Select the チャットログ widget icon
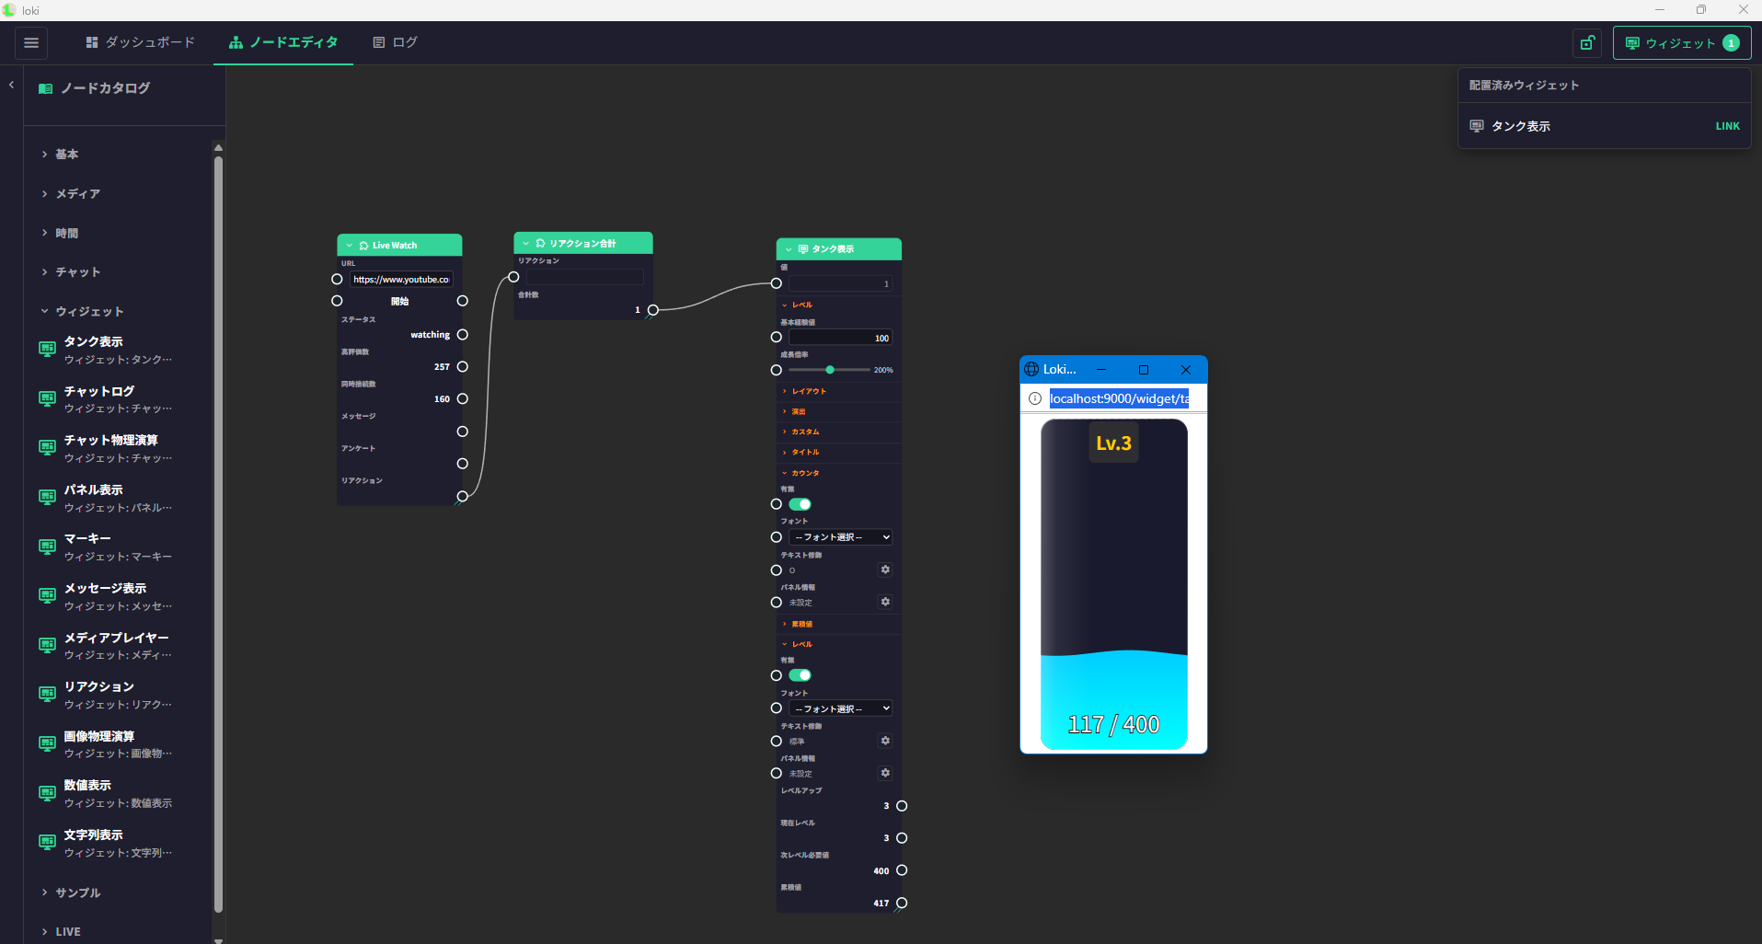This screenshot has width=1762, height=944. coord(47,398)
